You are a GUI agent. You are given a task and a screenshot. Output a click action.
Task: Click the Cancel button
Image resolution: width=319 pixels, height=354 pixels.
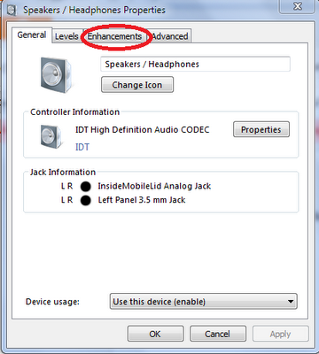[x=218, y=334]
